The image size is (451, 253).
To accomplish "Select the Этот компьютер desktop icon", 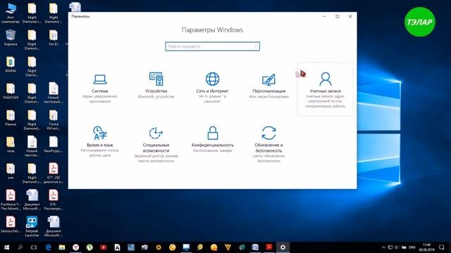I will [x=11, y=13].
